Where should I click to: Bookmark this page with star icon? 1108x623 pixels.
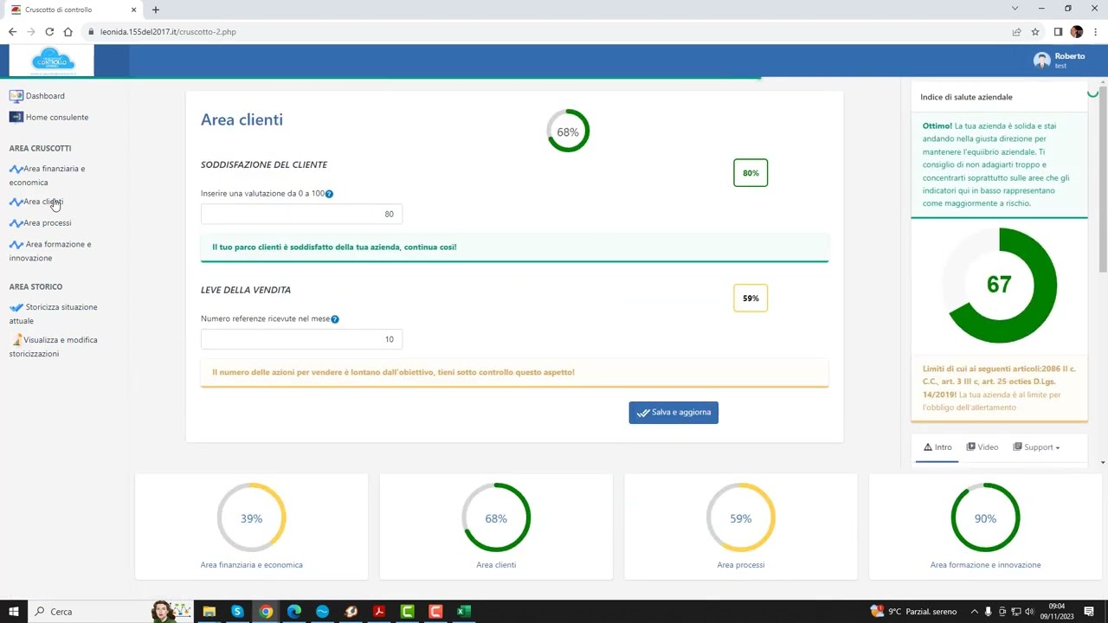[1035, 32]
